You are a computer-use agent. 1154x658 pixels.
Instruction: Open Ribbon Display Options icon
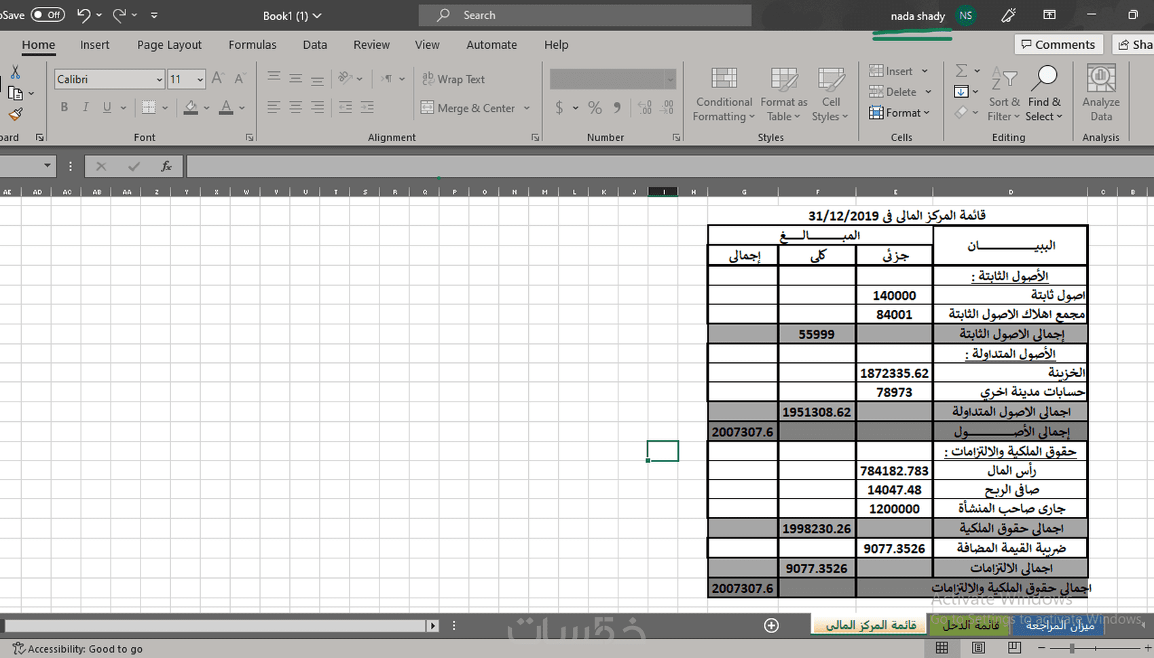click(1049, 15)
